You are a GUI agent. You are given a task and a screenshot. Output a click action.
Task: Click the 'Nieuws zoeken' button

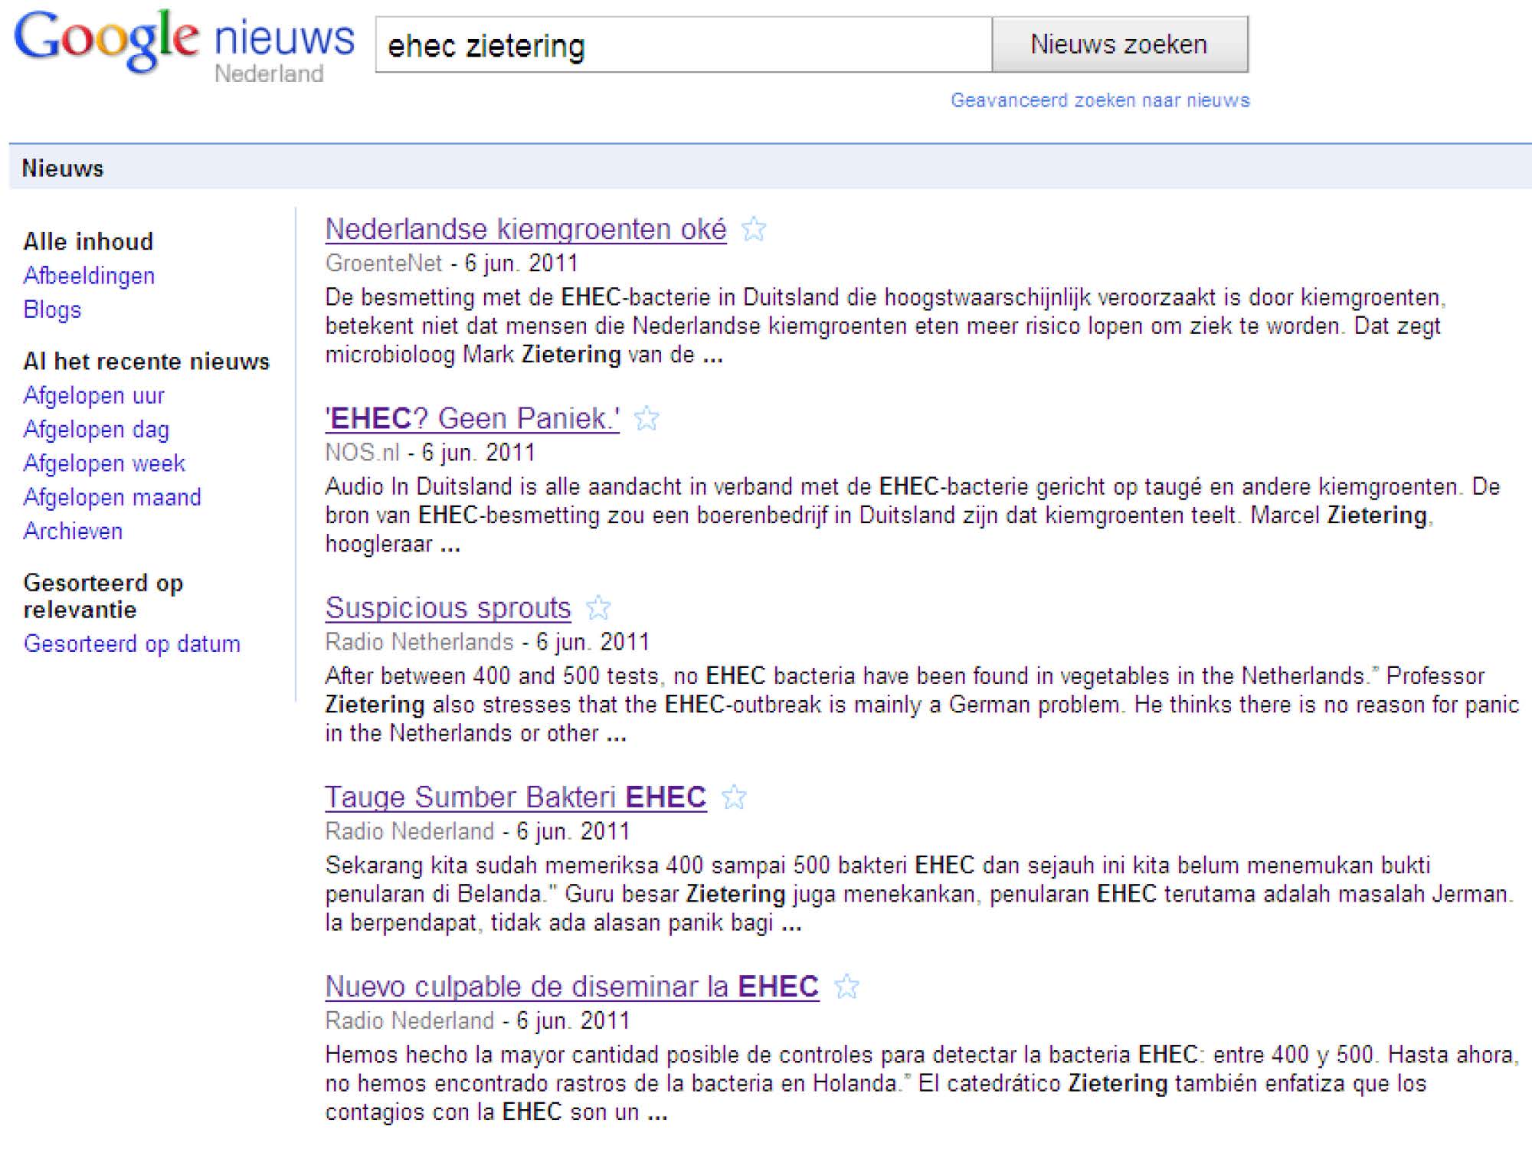1119,44
